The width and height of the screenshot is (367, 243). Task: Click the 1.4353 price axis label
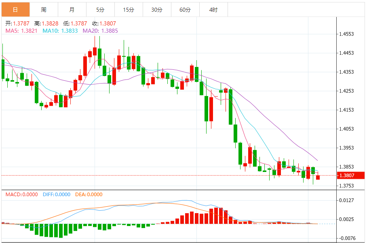pyautogui.click(x=347, y=72)
